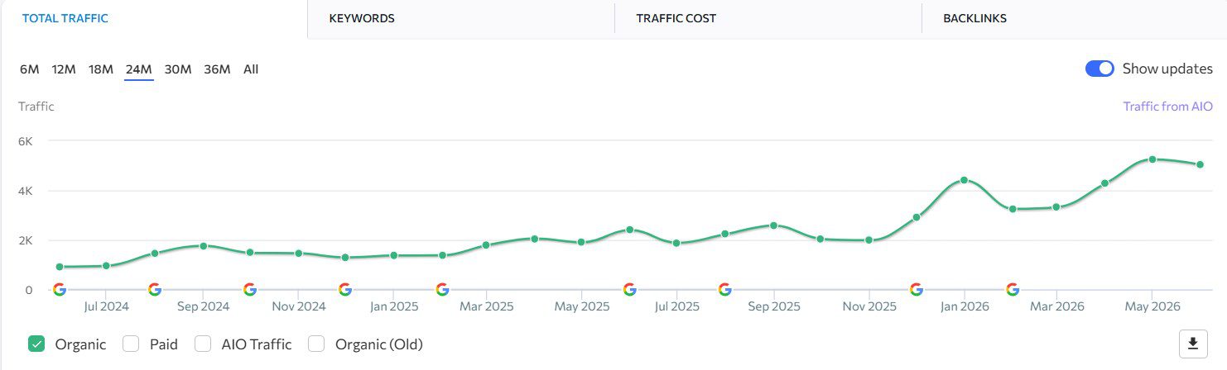Click Google update icon before Jul 2024
The image size is (1227, 370).
coord(59,289)
